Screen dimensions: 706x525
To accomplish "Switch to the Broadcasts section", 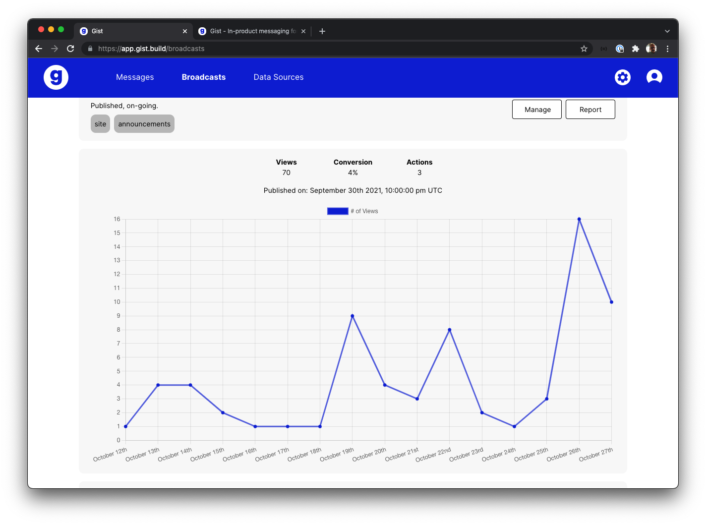I will 203,77.
